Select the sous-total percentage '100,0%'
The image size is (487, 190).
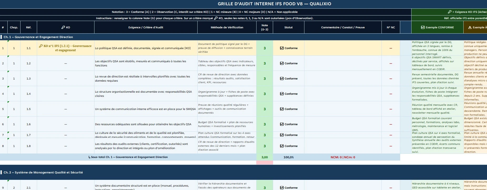click(x=288, y=157)
